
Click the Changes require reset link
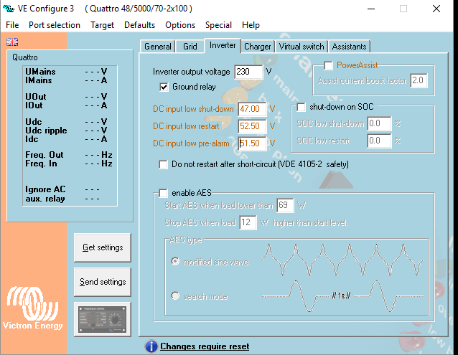pos(205,346)
